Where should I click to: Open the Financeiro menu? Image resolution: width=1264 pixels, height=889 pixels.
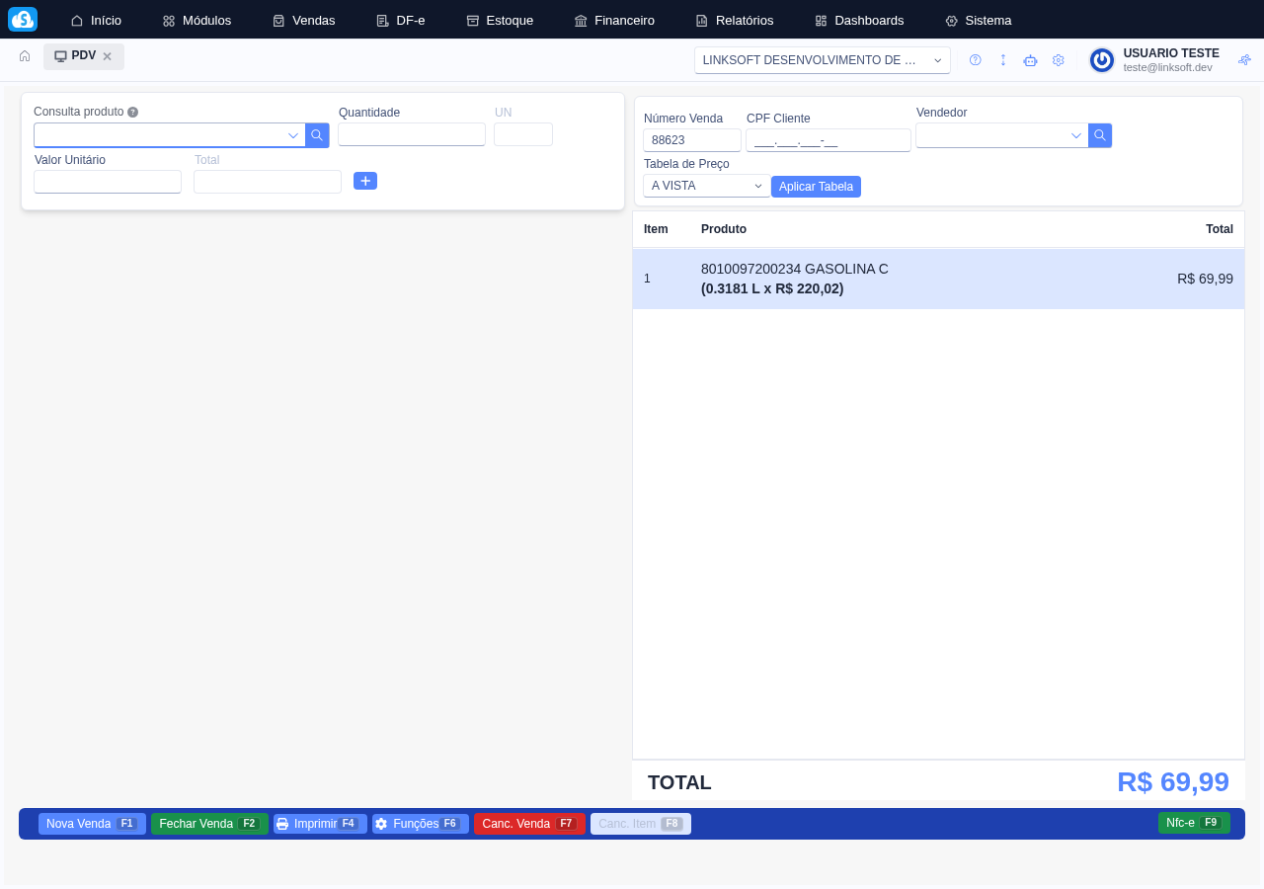[614, 20]
